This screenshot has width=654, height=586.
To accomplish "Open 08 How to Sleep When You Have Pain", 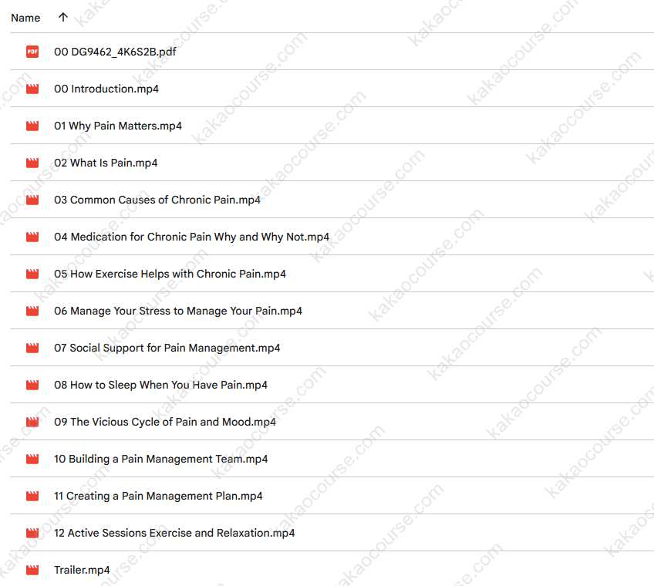I will point(160,385).
